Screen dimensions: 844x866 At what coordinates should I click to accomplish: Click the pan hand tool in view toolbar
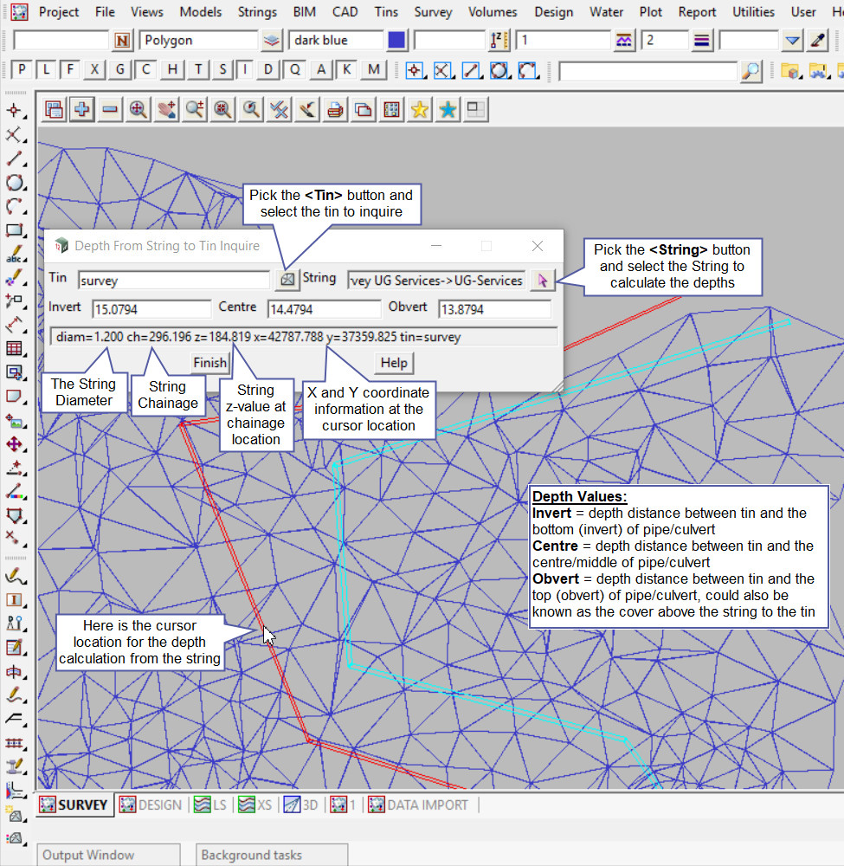[166, 109]
